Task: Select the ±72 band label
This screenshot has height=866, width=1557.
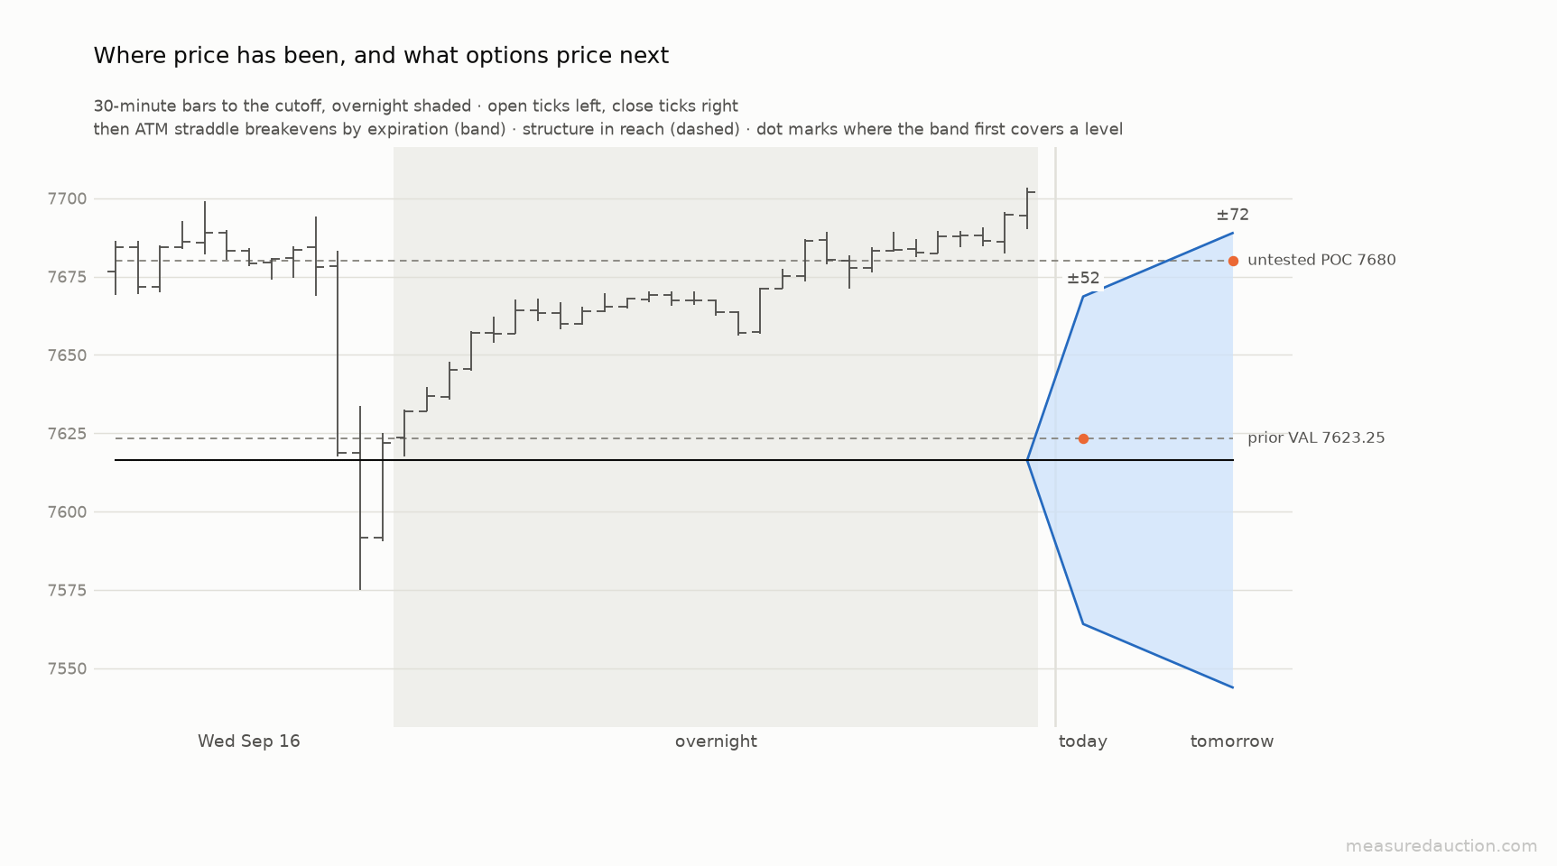Action: pyautogui.click(x=1232, y=215)
